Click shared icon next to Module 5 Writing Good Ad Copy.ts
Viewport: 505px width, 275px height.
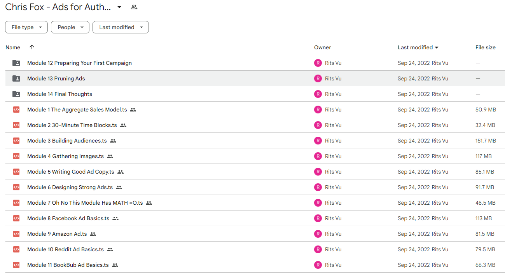[x=121, y=172]
